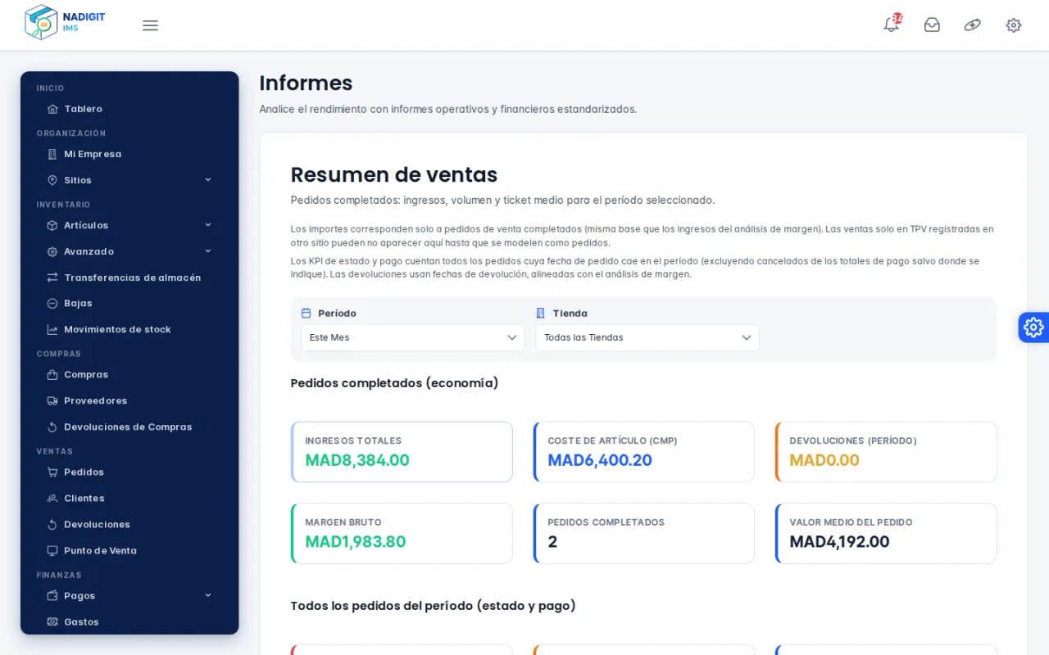Click Todos los pedidos del período heading
This screenshot has height=655, width=1049.
pos(433,606)
